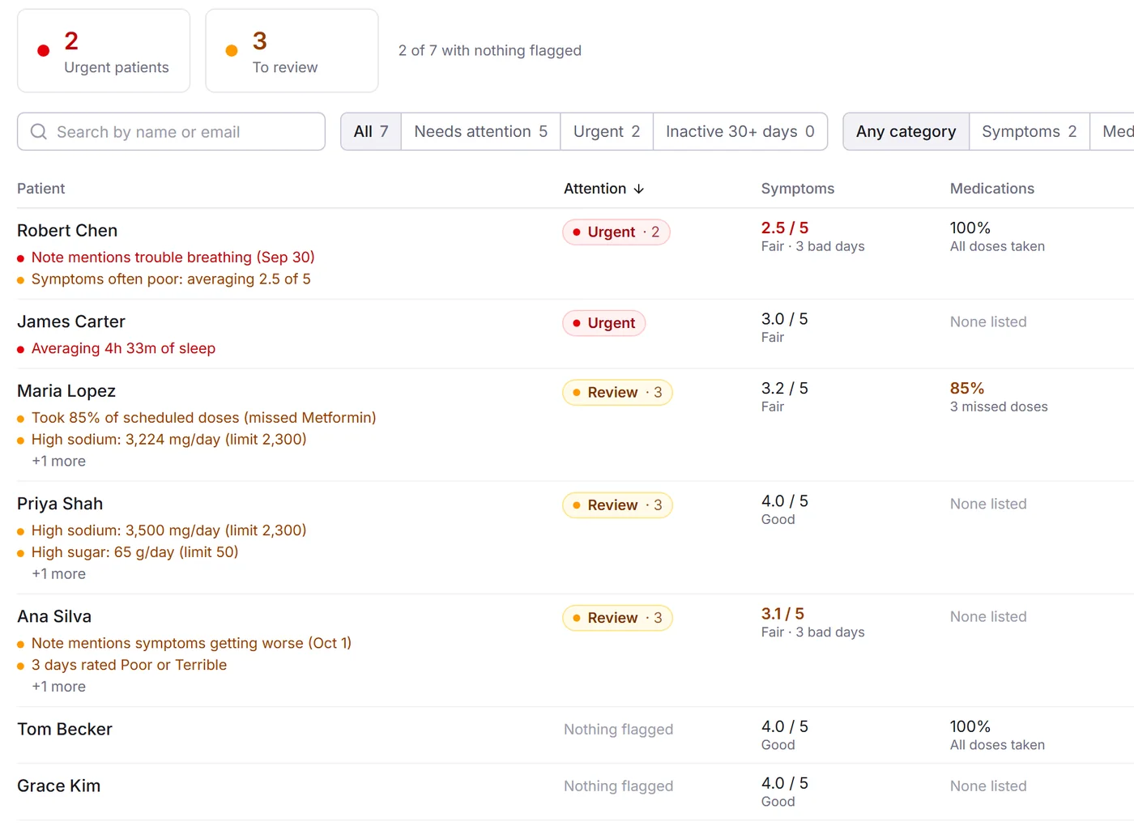Click Maria Lopez's Review badge

617,393
